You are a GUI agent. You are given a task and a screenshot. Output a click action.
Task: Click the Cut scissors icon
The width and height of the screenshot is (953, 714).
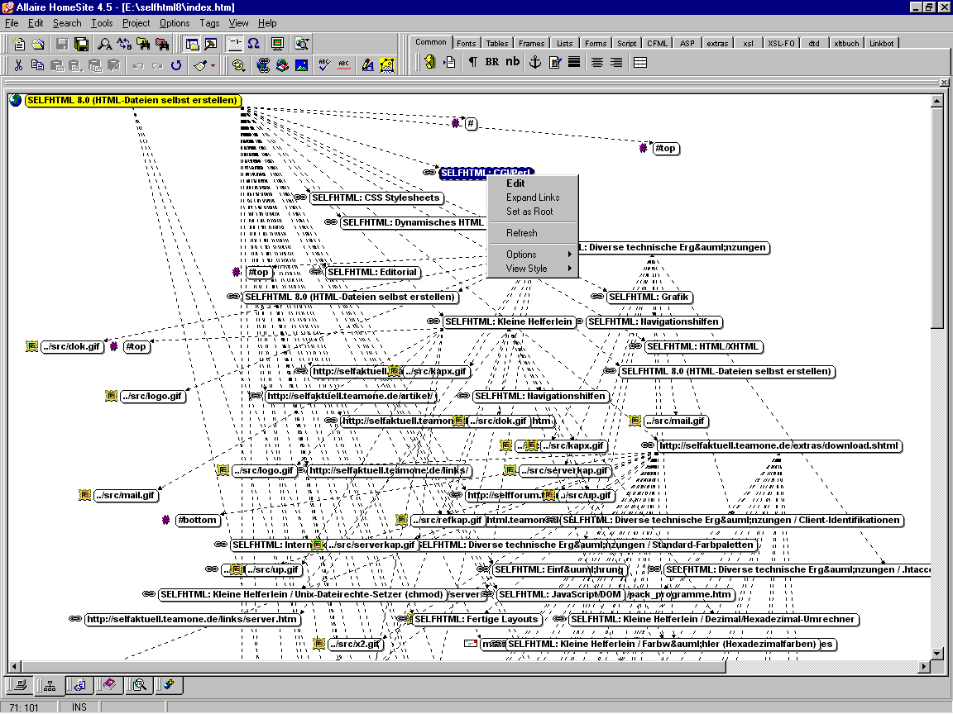pyautogui.click(x=18, y=64)
